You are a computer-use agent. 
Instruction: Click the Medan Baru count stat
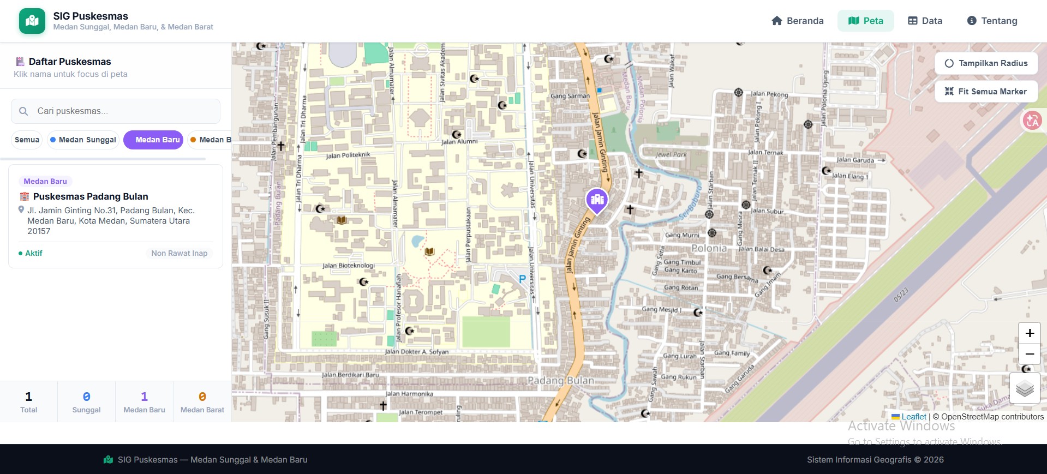[x=144, y=402]
